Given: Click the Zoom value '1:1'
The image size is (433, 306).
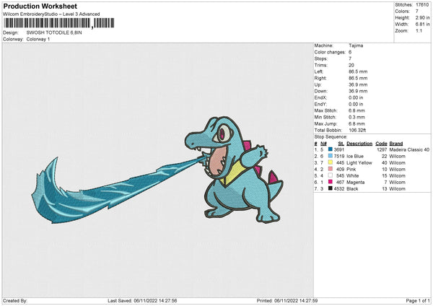Looking at the screenshot, I should 419,30.
